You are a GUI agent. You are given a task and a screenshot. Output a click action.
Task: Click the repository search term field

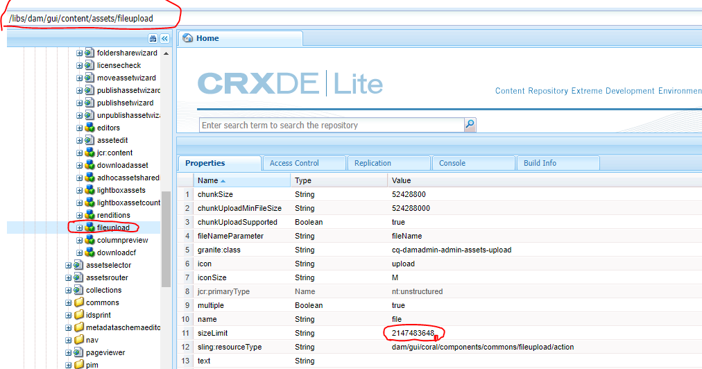pos(332,125)
